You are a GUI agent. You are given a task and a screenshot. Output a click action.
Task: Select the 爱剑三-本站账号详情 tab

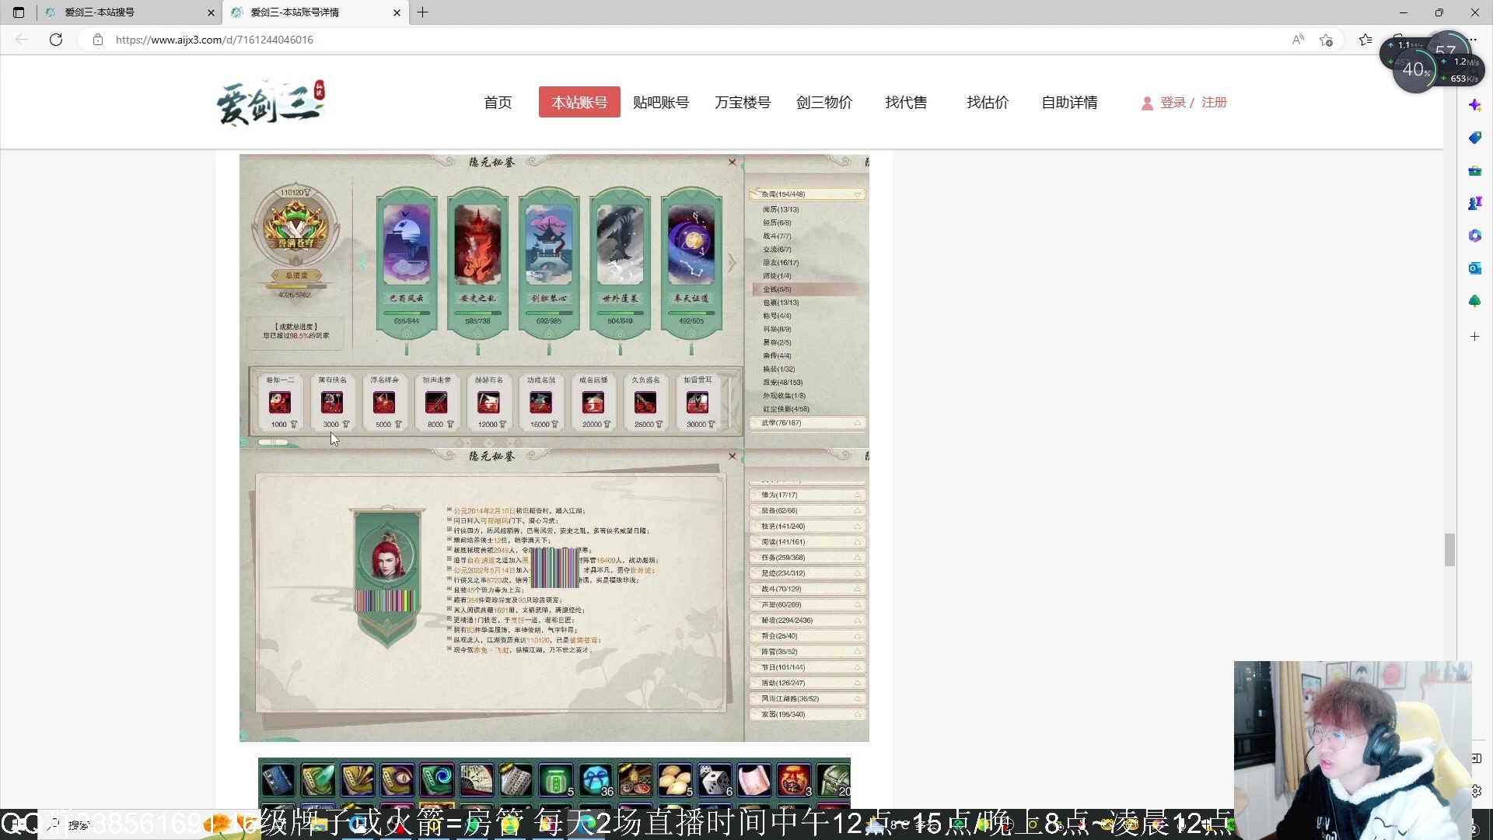tap(316, 12)
